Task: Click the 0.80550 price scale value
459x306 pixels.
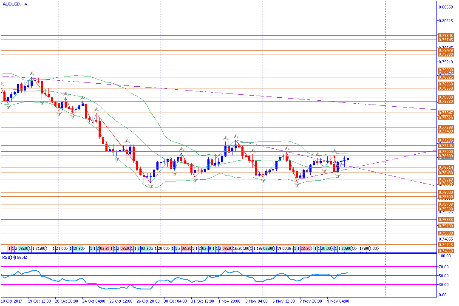Action: pyautogui.click(x=445, y=7)
